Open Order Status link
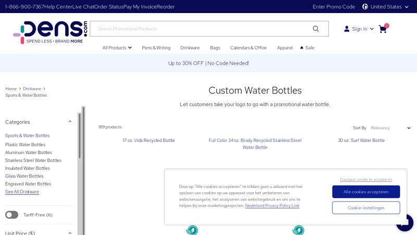 click(108, 7)
